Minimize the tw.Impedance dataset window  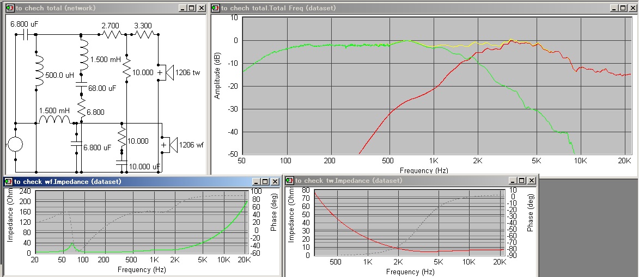click(514, 181)
